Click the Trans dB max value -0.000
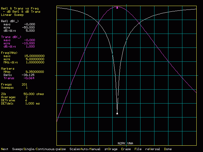Screen dimensions: 203x152 click(29, 40)
